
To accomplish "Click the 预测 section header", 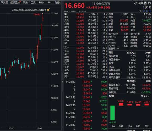I will [111, 96].
